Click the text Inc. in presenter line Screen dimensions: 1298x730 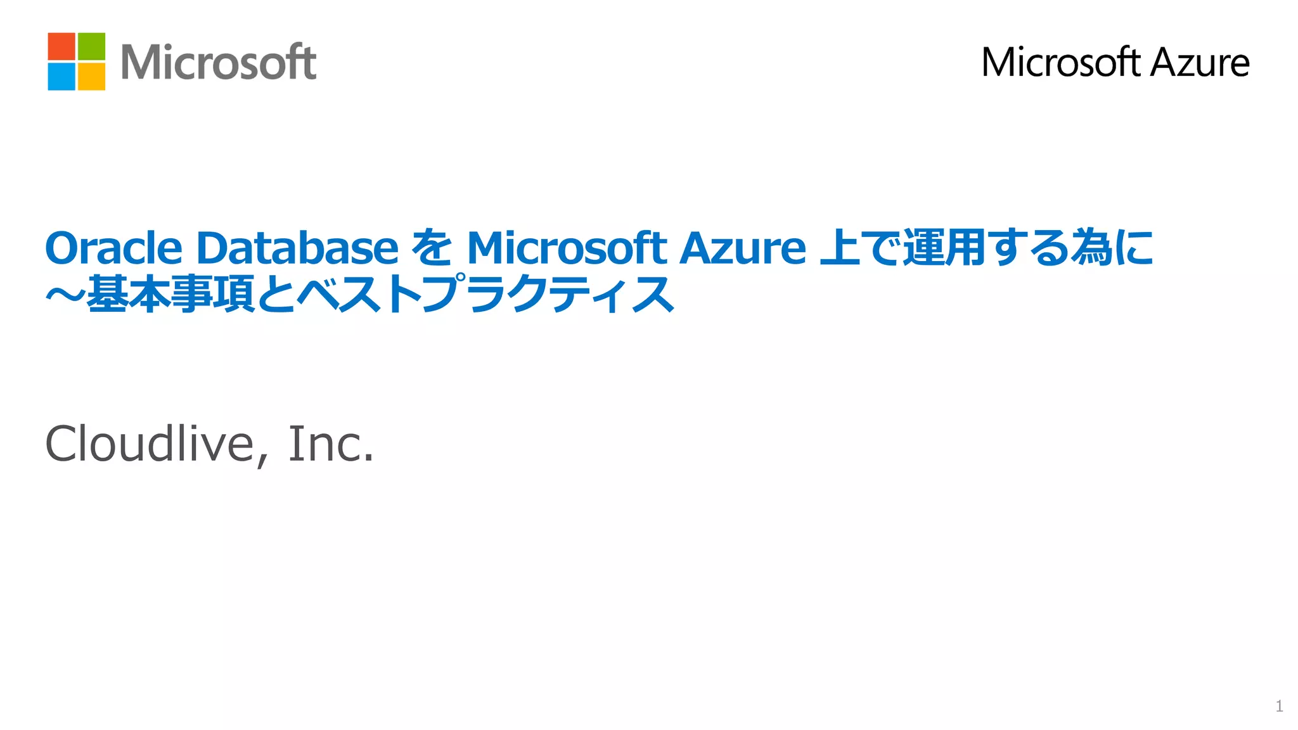pyautogui.click(x=331, y=444)
